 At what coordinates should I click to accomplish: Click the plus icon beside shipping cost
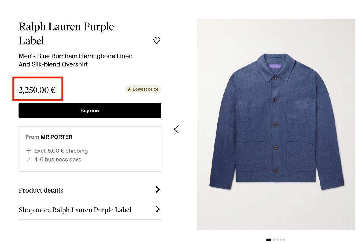pos(29,151)
